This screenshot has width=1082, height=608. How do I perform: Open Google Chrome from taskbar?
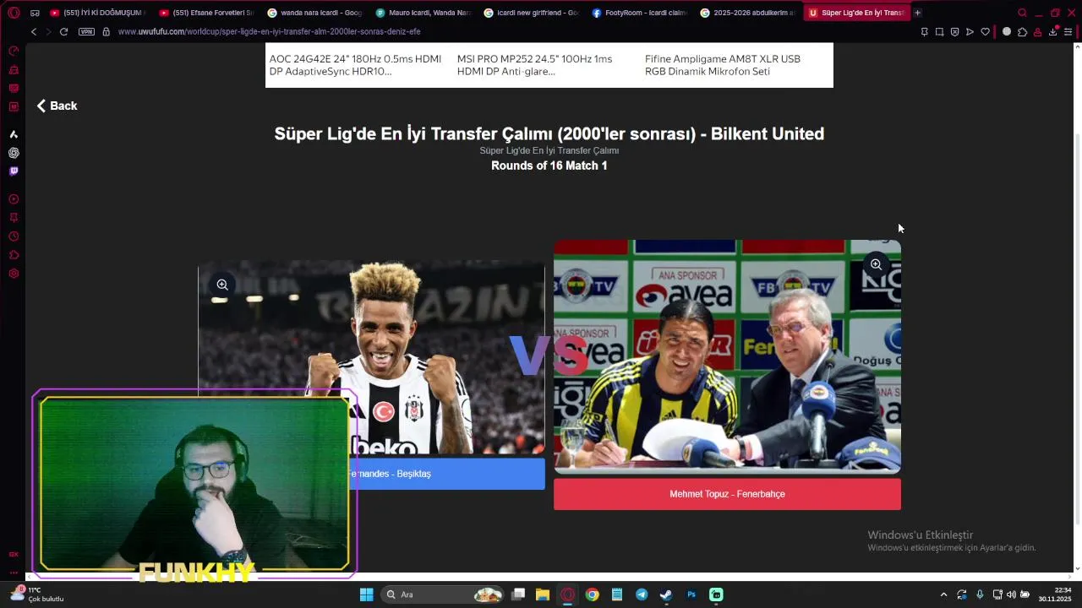(592, 594)
